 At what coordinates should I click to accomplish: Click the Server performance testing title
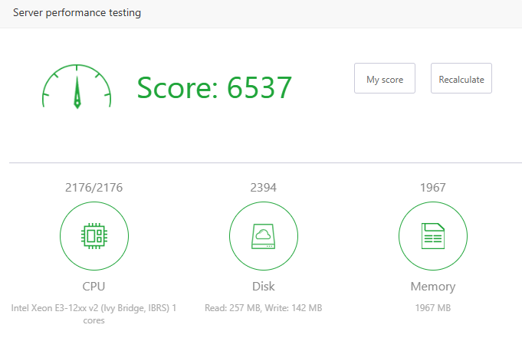point(77,13)
